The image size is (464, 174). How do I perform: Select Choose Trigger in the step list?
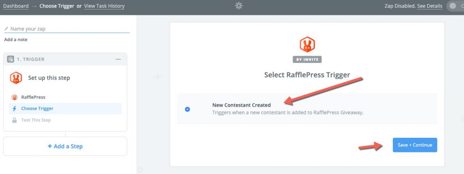click(65, 108)
